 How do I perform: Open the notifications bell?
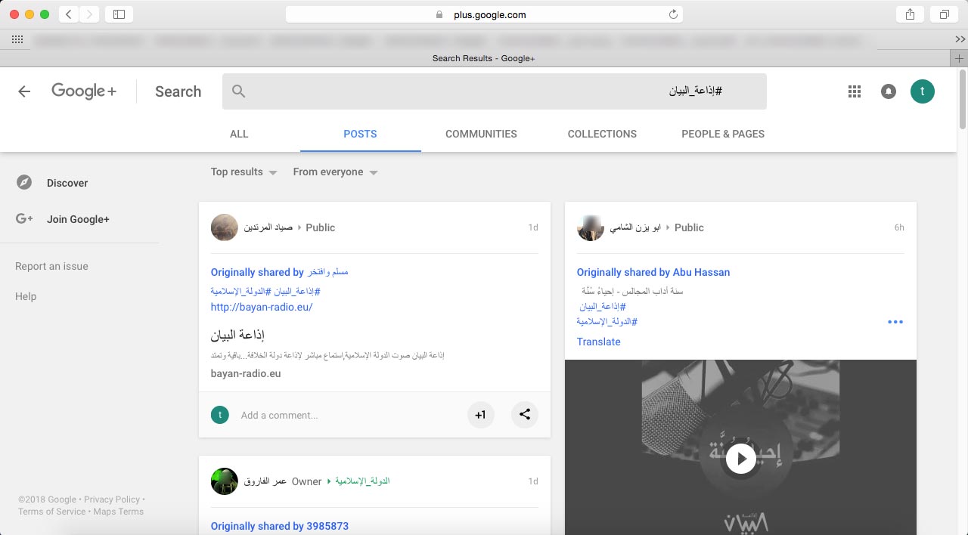click(x=889, y=91)
